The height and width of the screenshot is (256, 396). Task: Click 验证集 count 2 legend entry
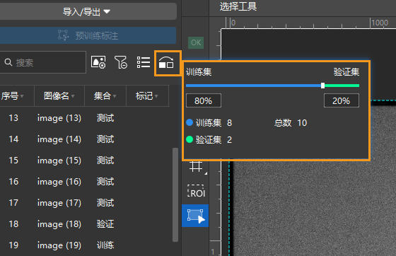point(209,139)
